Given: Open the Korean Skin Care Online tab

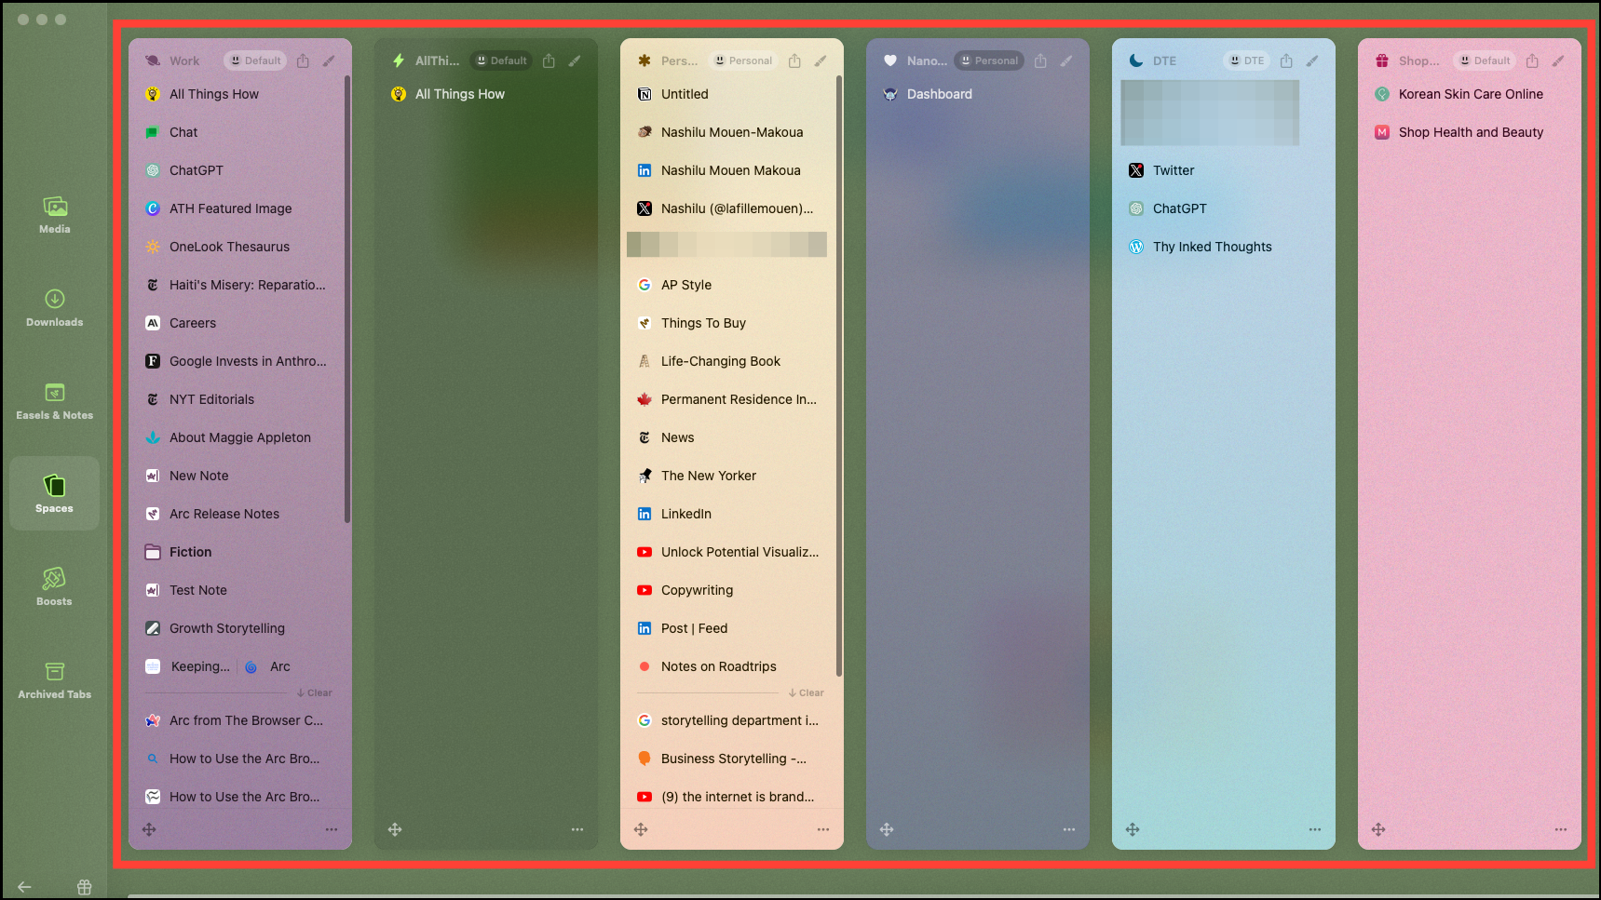Looking at the screenshot, I should tap(1470, 94).
